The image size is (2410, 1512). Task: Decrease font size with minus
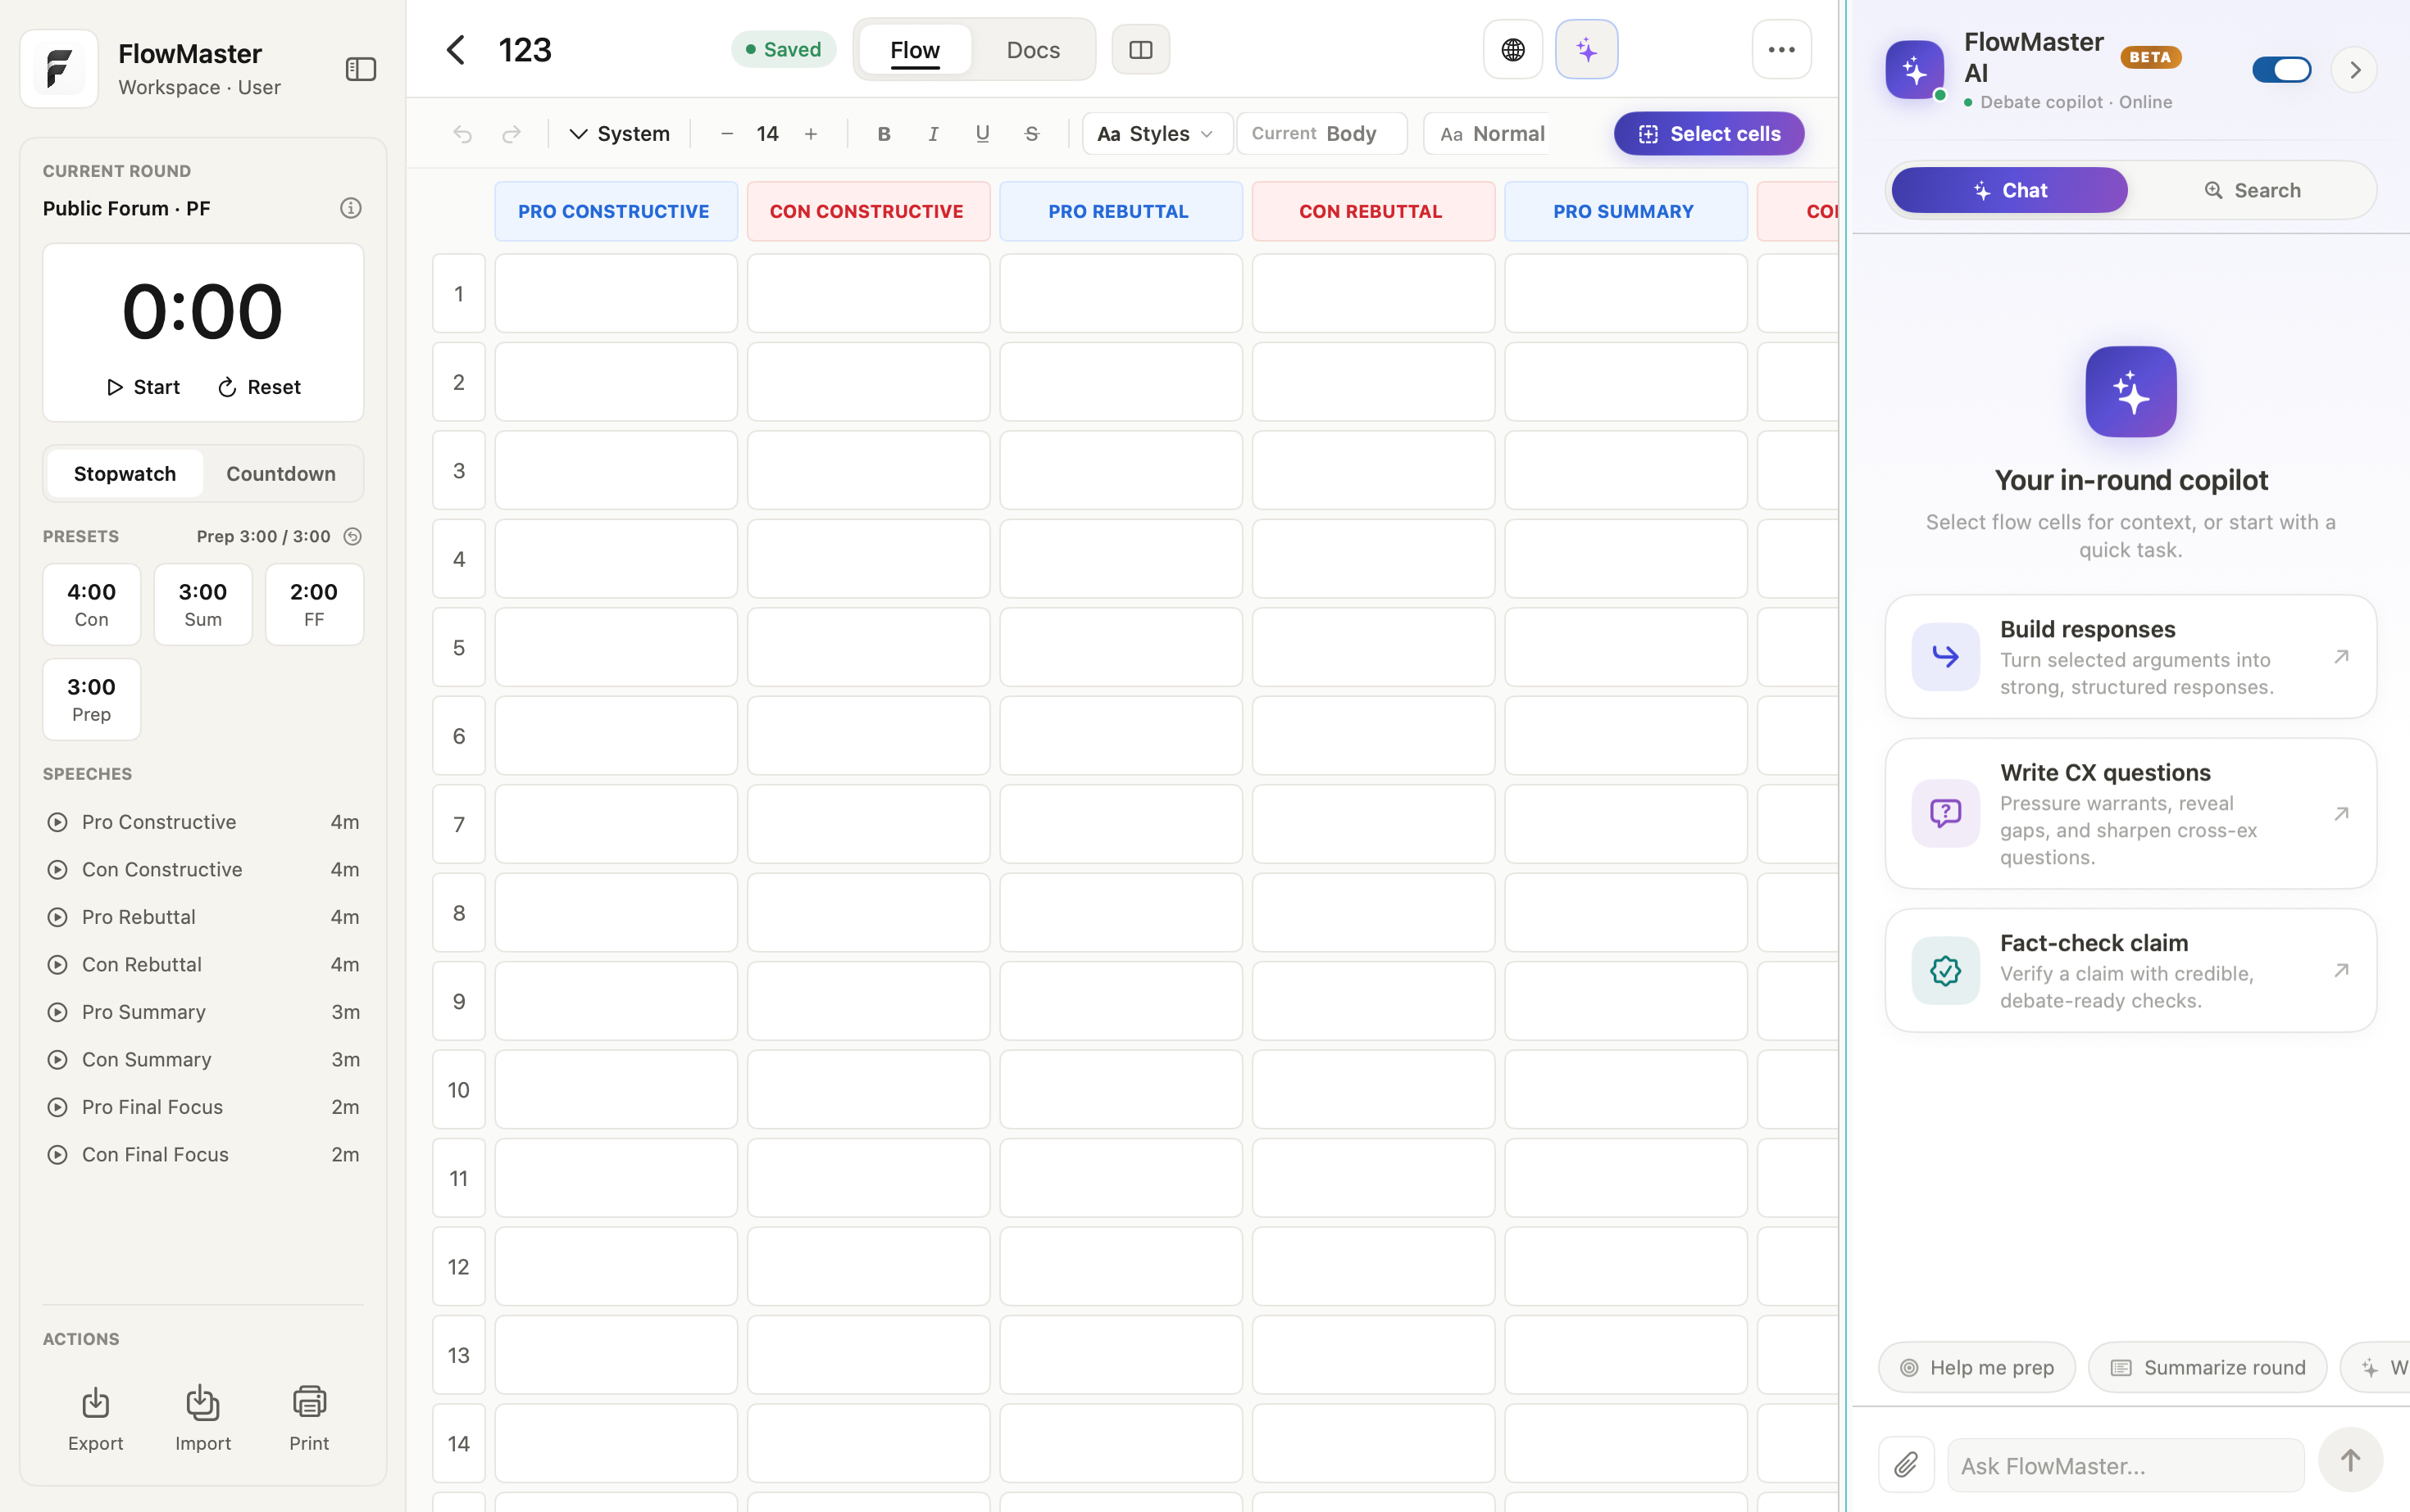(x=728, y=134)
